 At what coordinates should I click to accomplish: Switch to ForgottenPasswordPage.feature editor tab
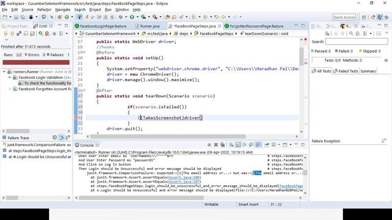click(x=254, y=26)
